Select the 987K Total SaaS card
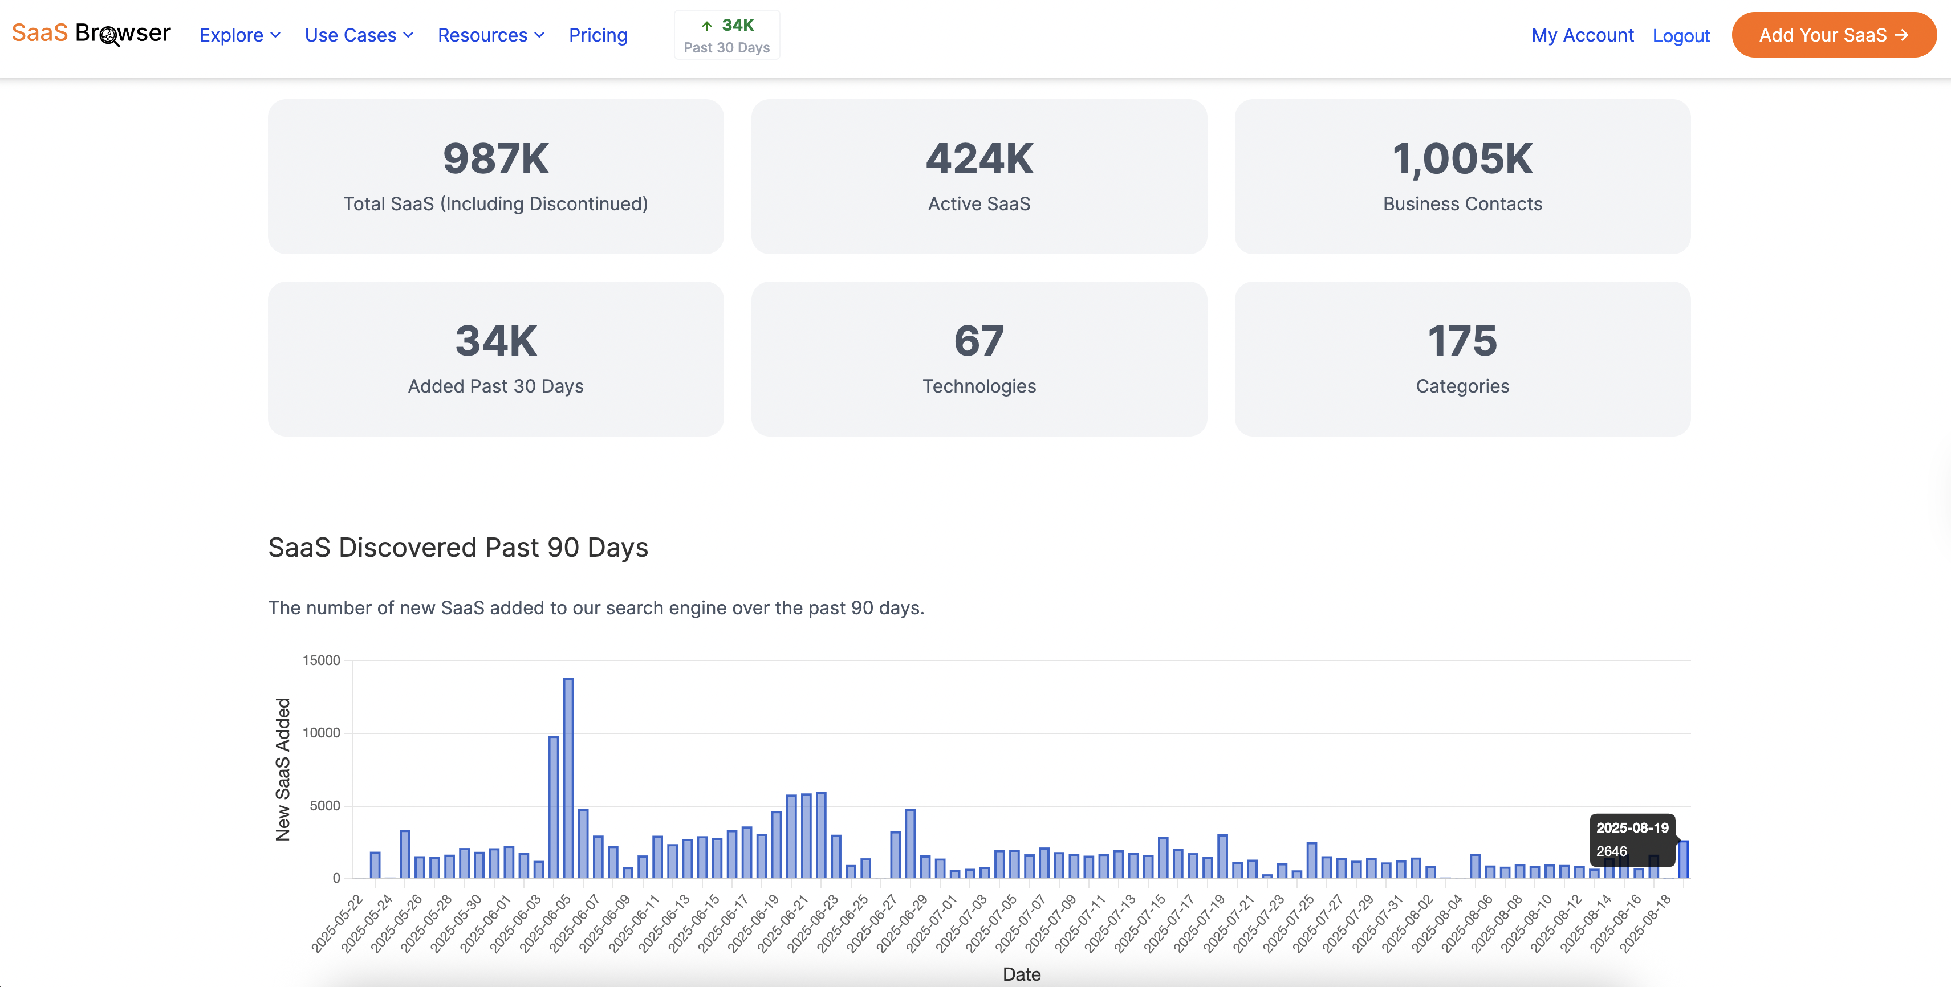Screen dimensions: 1951x987 (495, 176)
